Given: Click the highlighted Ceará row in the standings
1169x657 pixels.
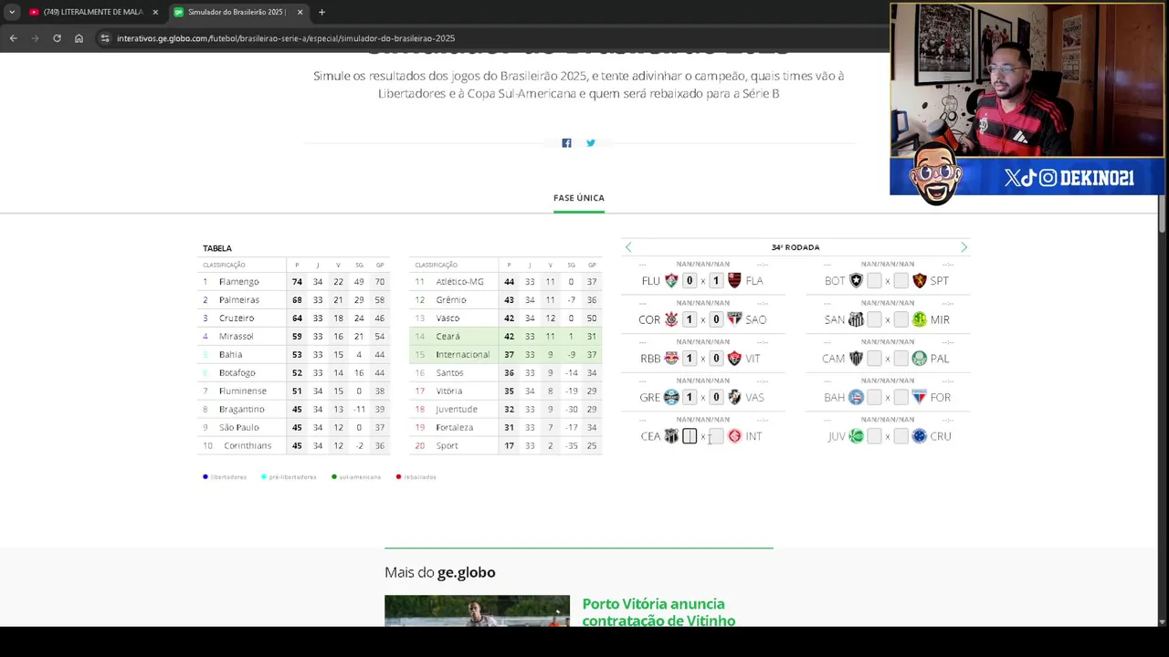Looking at the screenshot, I should tap(506, 336).
